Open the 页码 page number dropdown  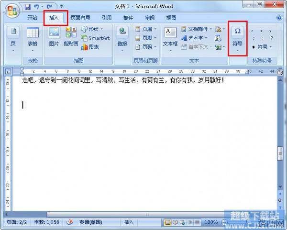(x=146, y=47)
